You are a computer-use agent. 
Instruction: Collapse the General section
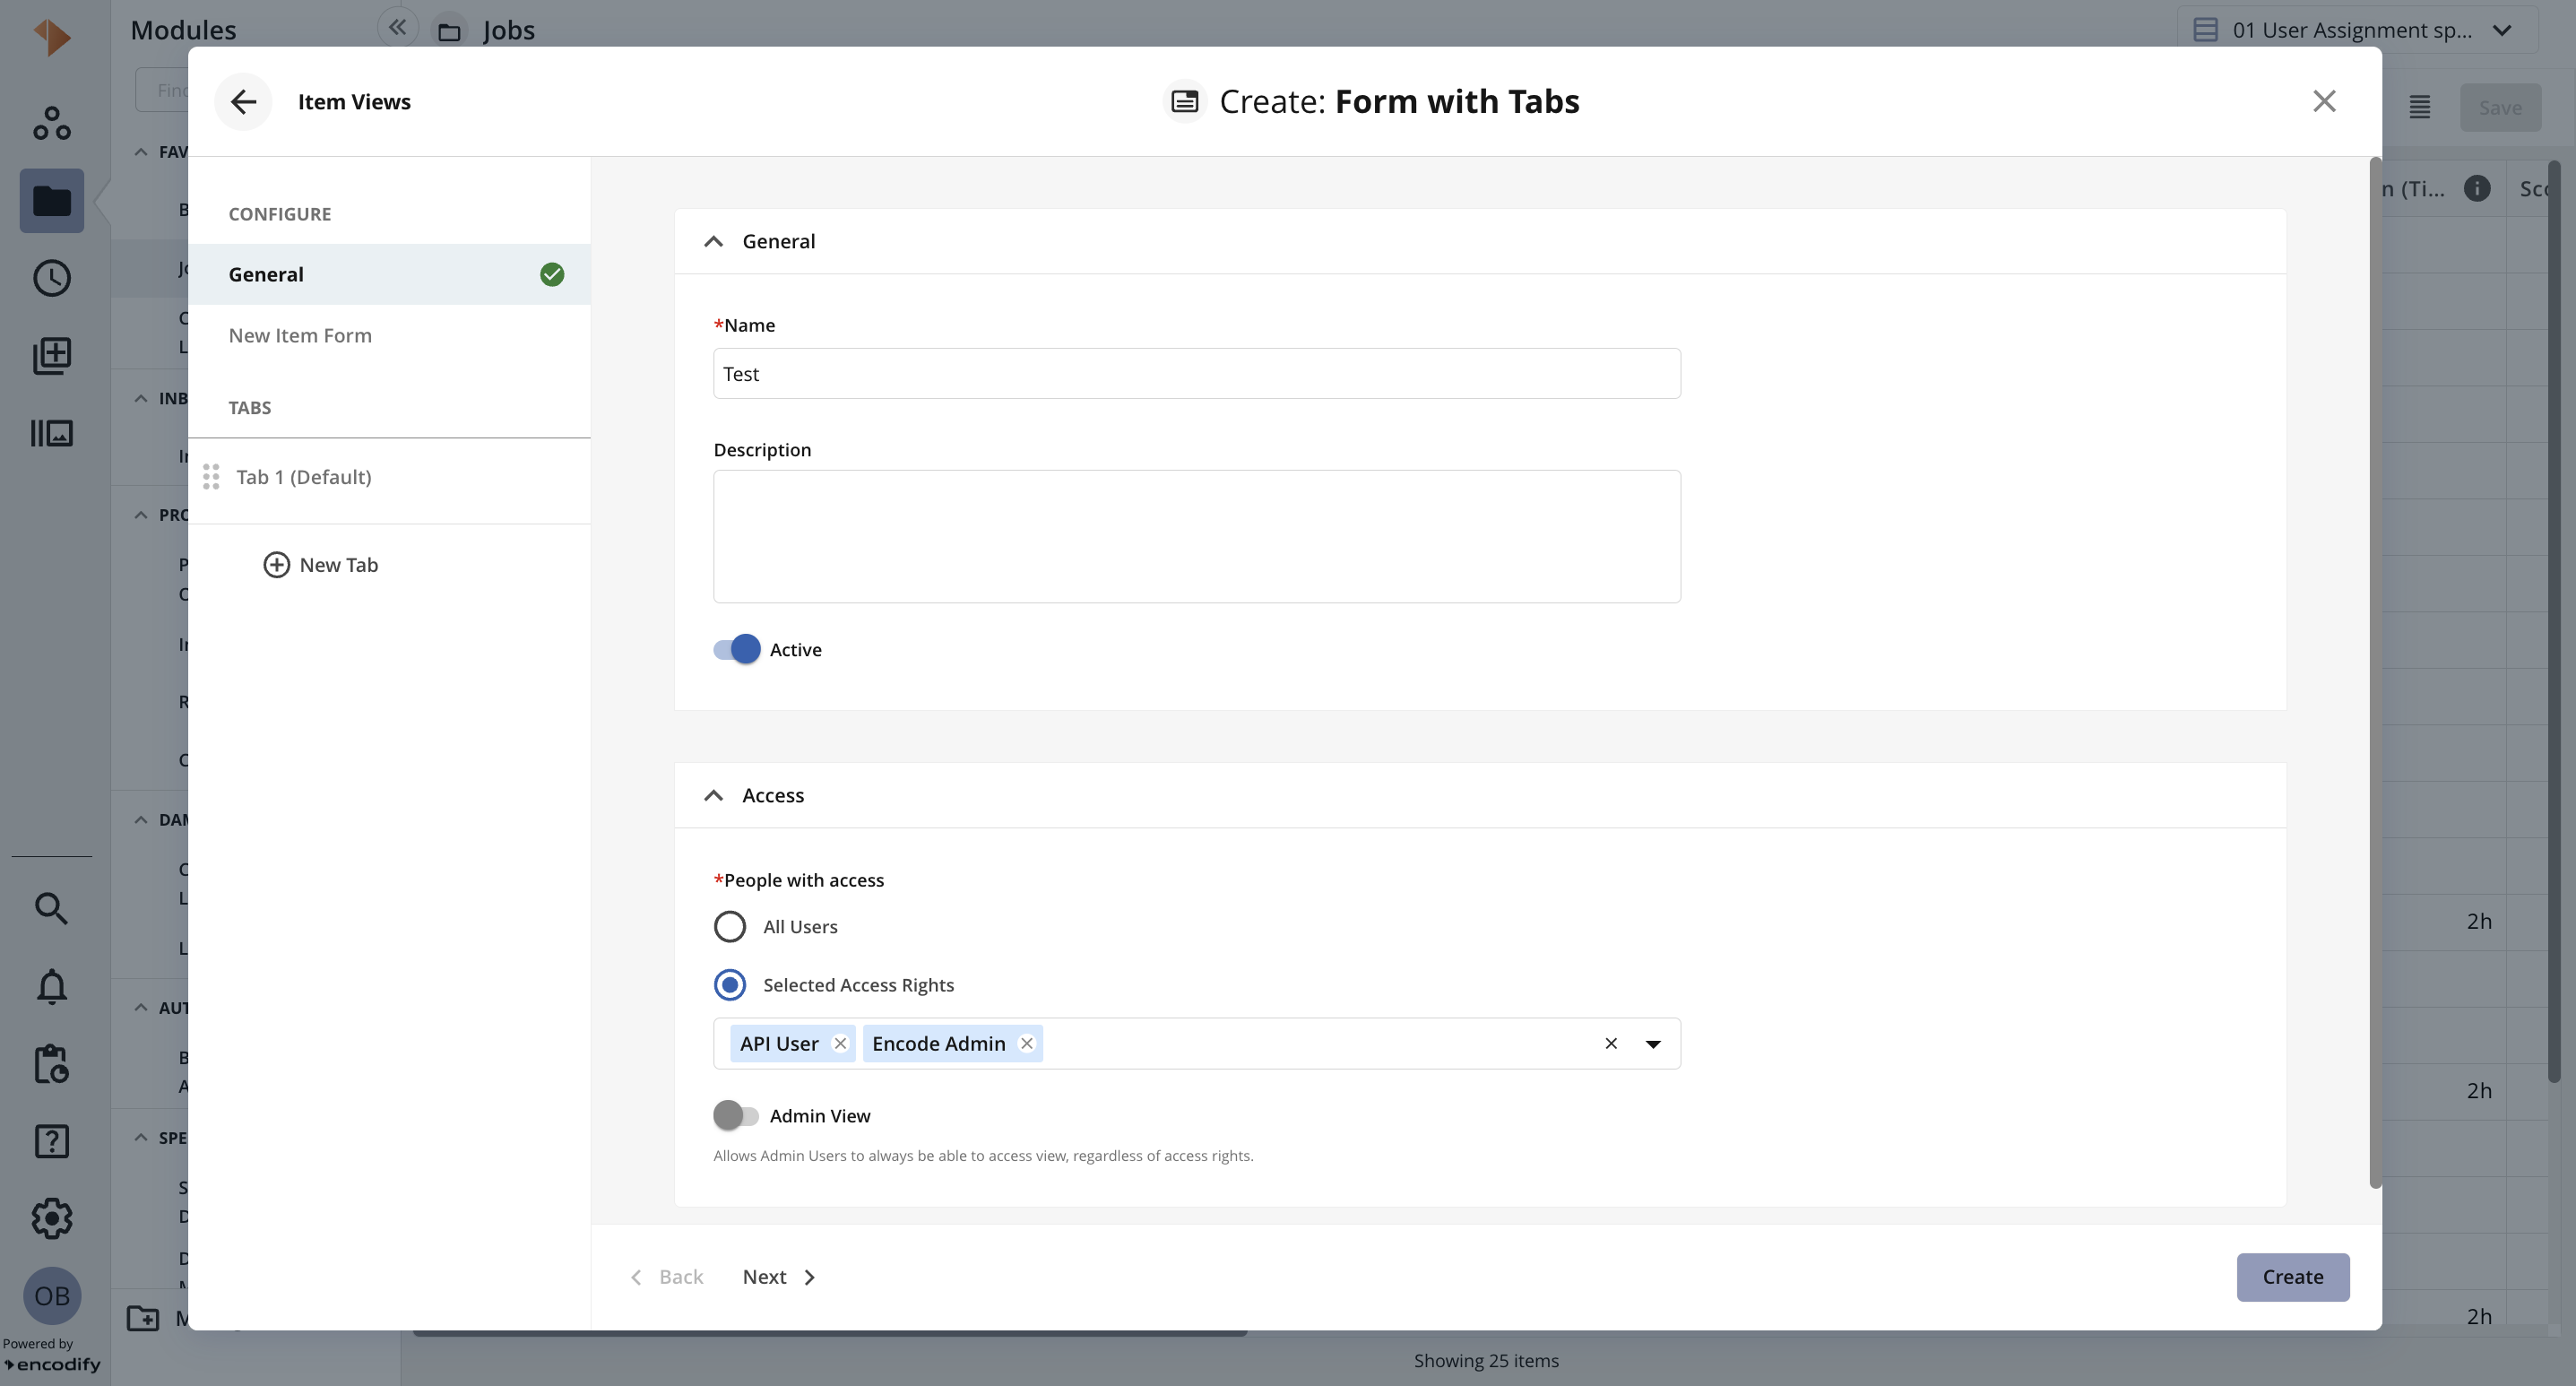pyautogui.click(x=713, y=241)
